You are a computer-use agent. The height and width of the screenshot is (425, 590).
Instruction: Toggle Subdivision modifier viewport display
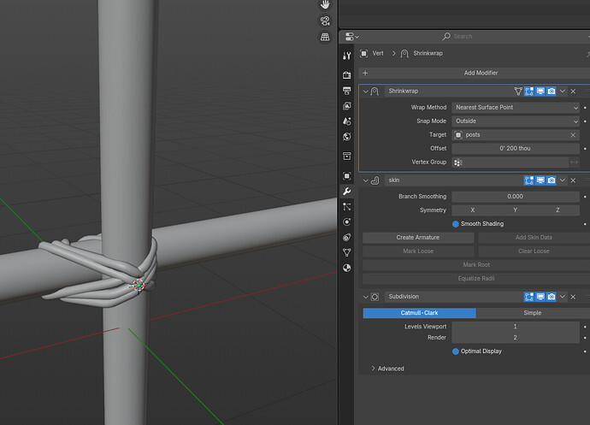540,297
